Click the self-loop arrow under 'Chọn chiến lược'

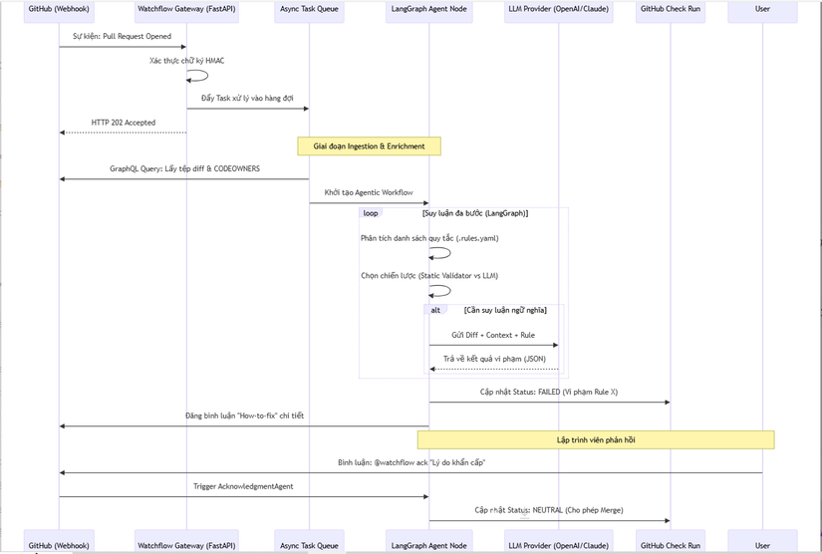point(439,291)
